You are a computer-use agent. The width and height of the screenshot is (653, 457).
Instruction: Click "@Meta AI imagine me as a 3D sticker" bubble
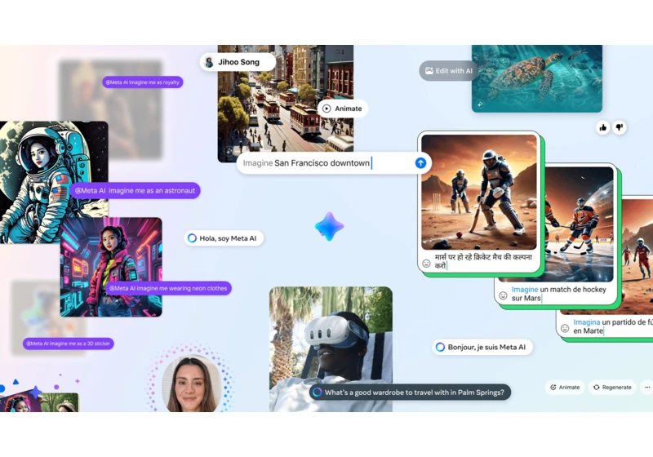point(69,344)
